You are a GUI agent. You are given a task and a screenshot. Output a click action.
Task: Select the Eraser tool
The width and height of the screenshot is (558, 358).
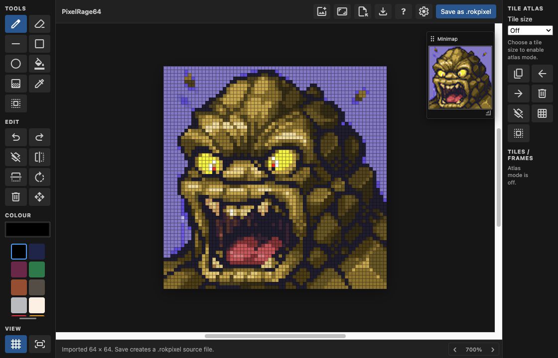(x=39, y=24)
